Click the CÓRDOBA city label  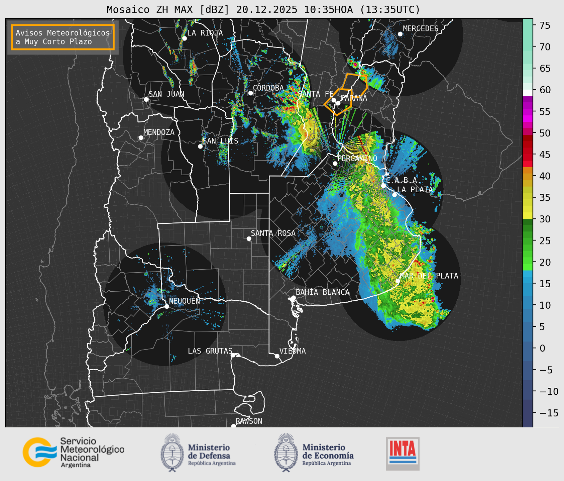pos(268,88)
